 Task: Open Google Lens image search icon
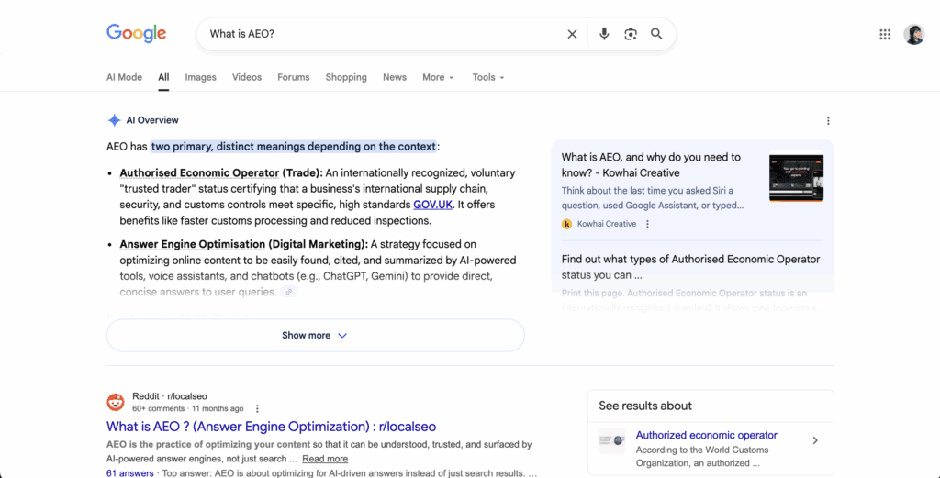click(x=630, y=34)
